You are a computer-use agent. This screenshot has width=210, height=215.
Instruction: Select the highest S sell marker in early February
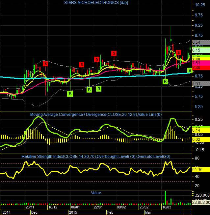pyautogui.click(x=114, y=53)
